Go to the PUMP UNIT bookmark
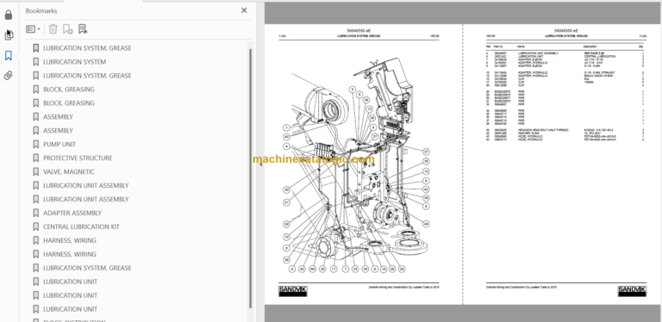The image size is (662, 322). click(59, 144)
